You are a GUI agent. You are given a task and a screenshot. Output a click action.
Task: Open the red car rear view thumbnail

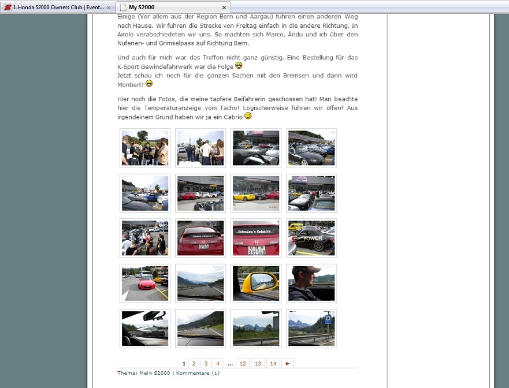(x=200, y=238)
